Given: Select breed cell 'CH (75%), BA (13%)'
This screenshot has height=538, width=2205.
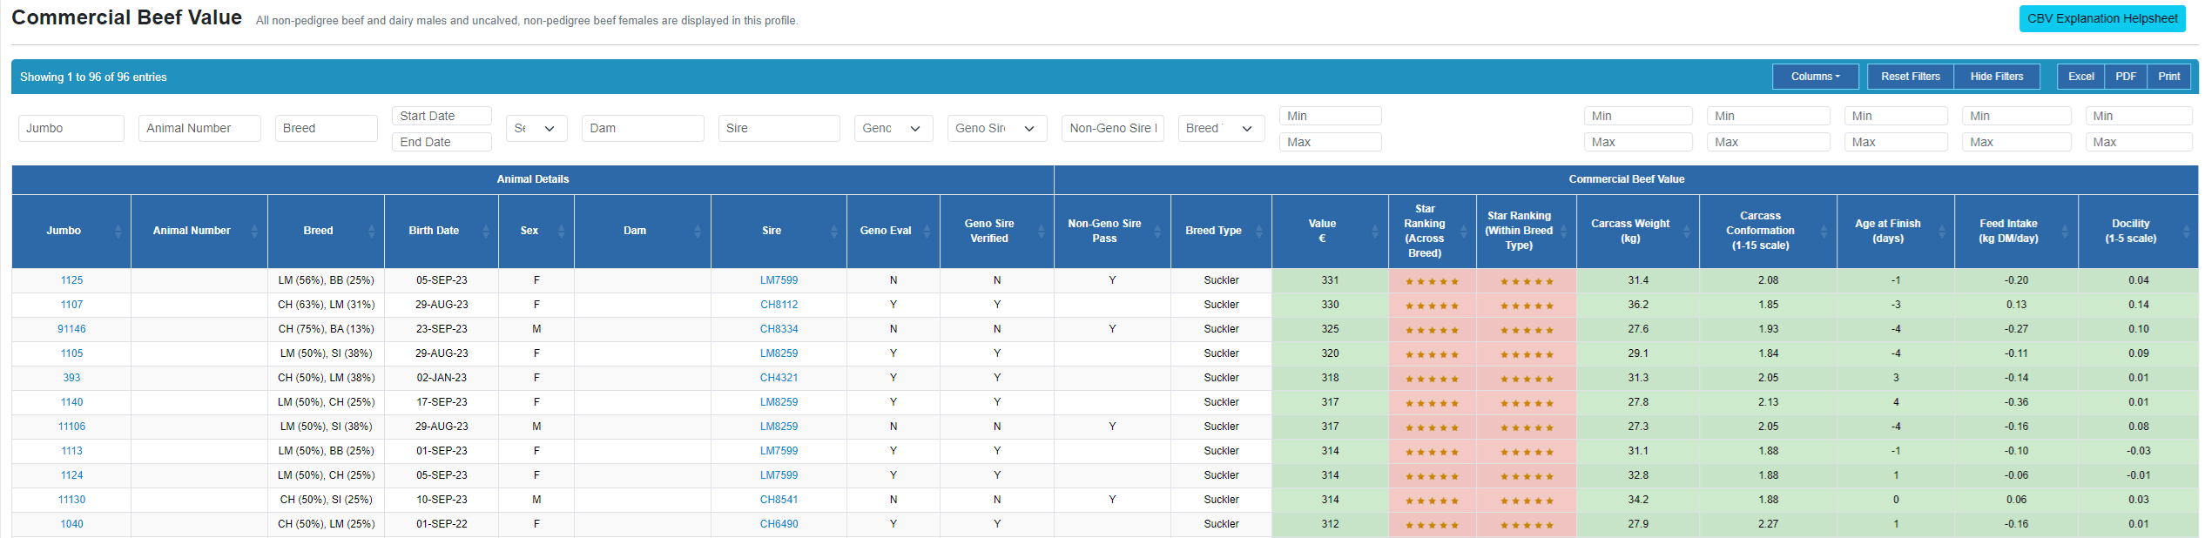Looking at the screenshot, I should (327, 329).
